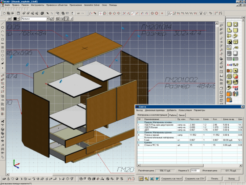Screen dimensions: 246x185
Task: Click the Печать button
Action: coord(215,178)
